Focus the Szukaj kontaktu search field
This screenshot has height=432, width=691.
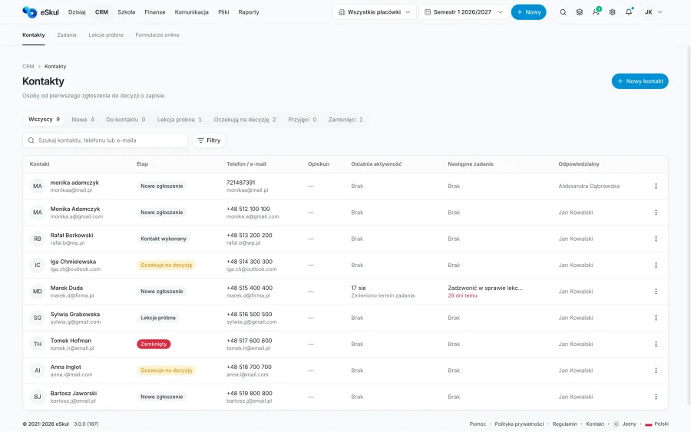(105, 140)
